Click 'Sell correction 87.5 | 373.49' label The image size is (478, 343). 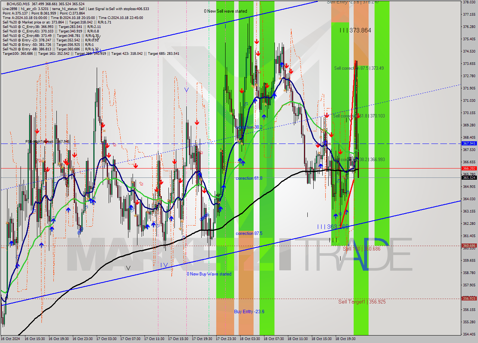point(359,68)
